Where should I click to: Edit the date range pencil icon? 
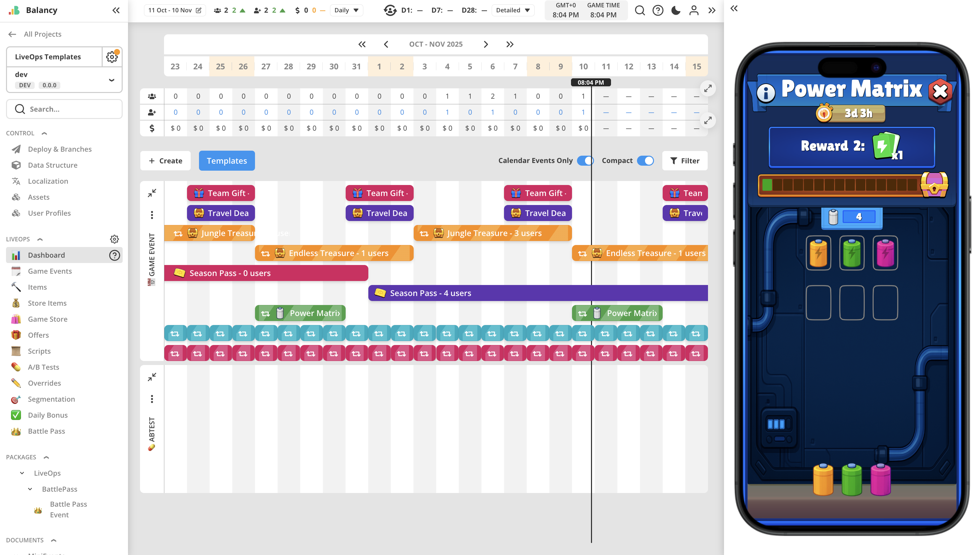[199, 10]
